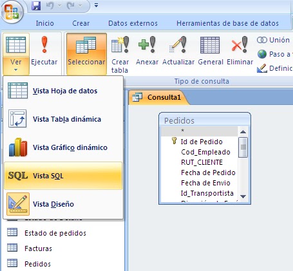Image resolution: width=293 pixels, height=271 pixels.
Task: Click the Paso a través globe option
Action: tap(274, 54)
